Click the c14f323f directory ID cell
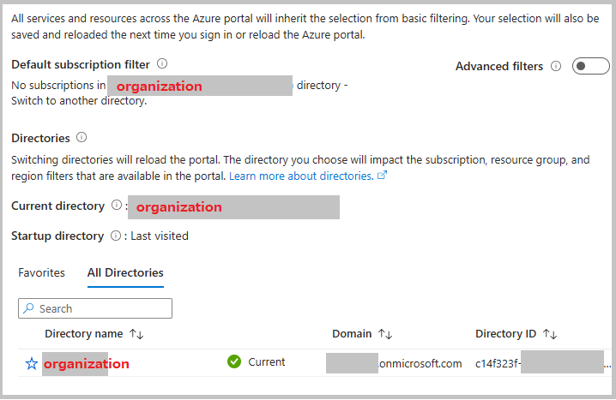The height and width of the screenshot is (400, 616). point(543,363)
